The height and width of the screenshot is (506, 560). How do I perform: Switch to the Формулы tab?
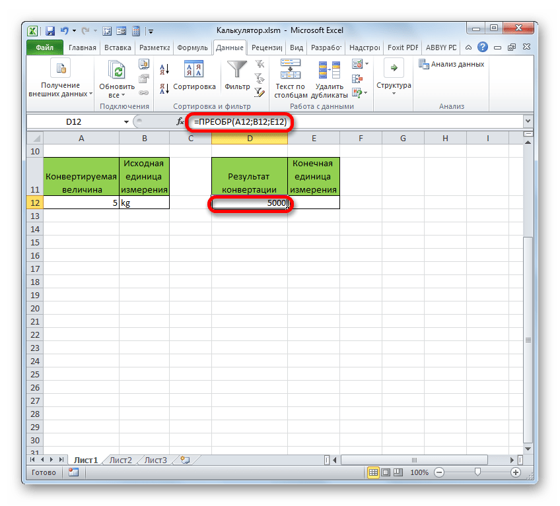pos(192,47)
